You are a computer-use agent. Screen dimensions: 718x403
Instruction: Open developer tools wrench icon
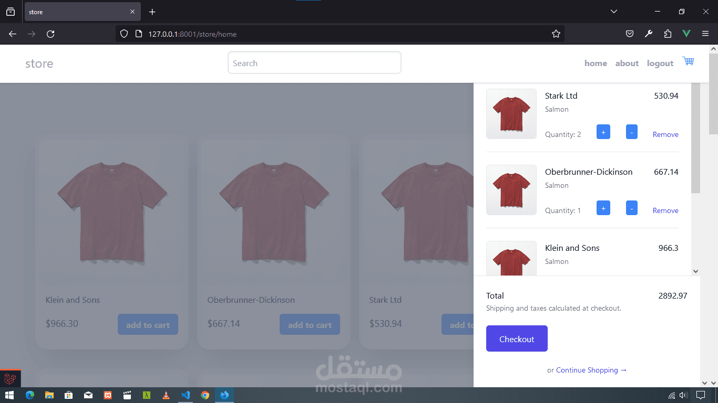coord(649,34)
